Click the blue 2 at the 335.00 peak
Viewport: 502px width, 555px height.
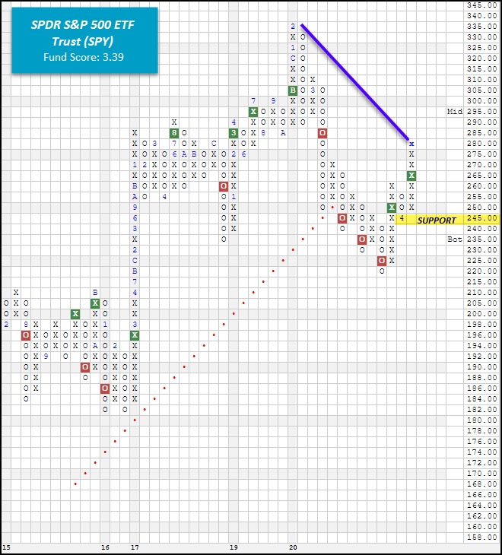point(293,27)
